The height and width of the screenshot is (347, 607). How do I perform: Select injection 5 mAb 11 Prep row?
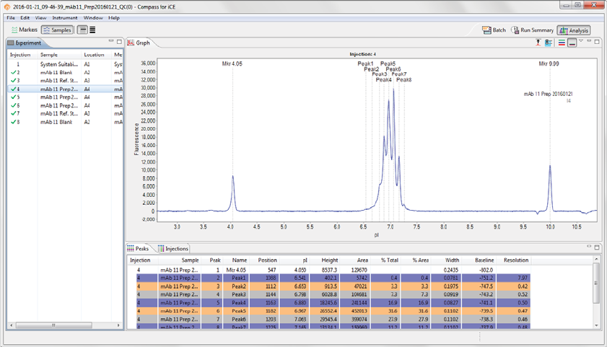pos(58,97)
